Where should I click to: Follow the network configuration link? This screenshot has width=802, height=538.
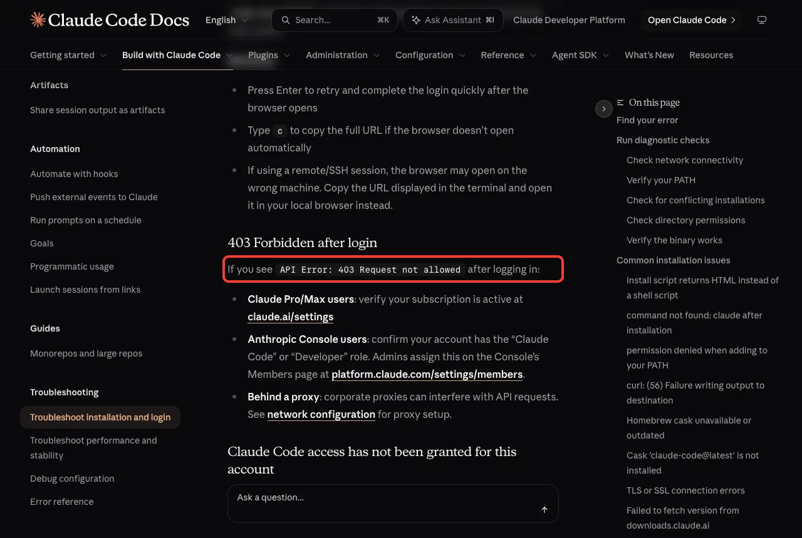[x=321, y=414]
